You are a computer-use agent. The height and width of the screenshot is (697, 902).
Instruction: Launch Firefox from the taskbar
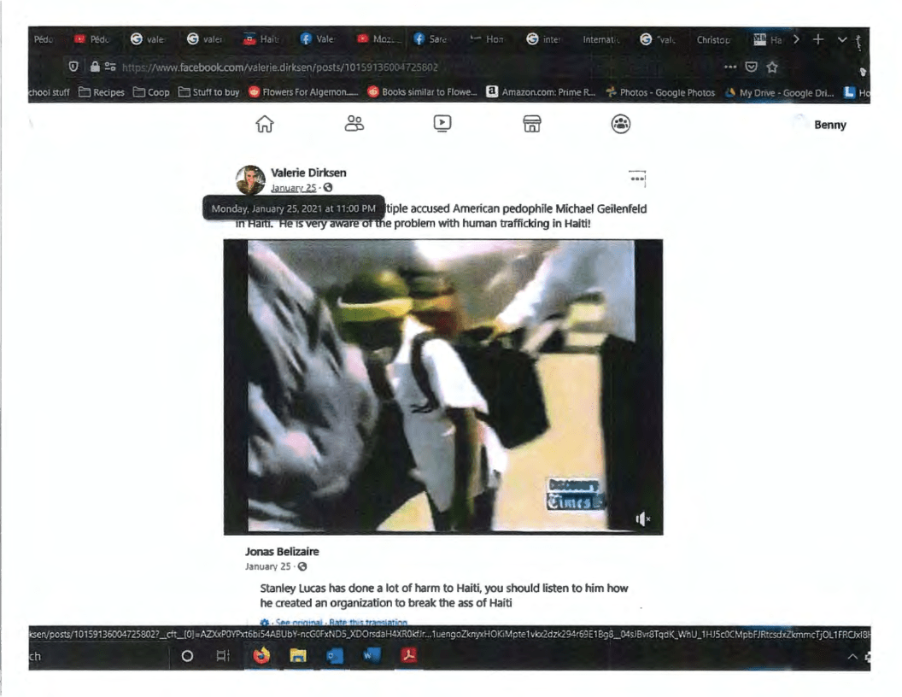tap(261, 656)
